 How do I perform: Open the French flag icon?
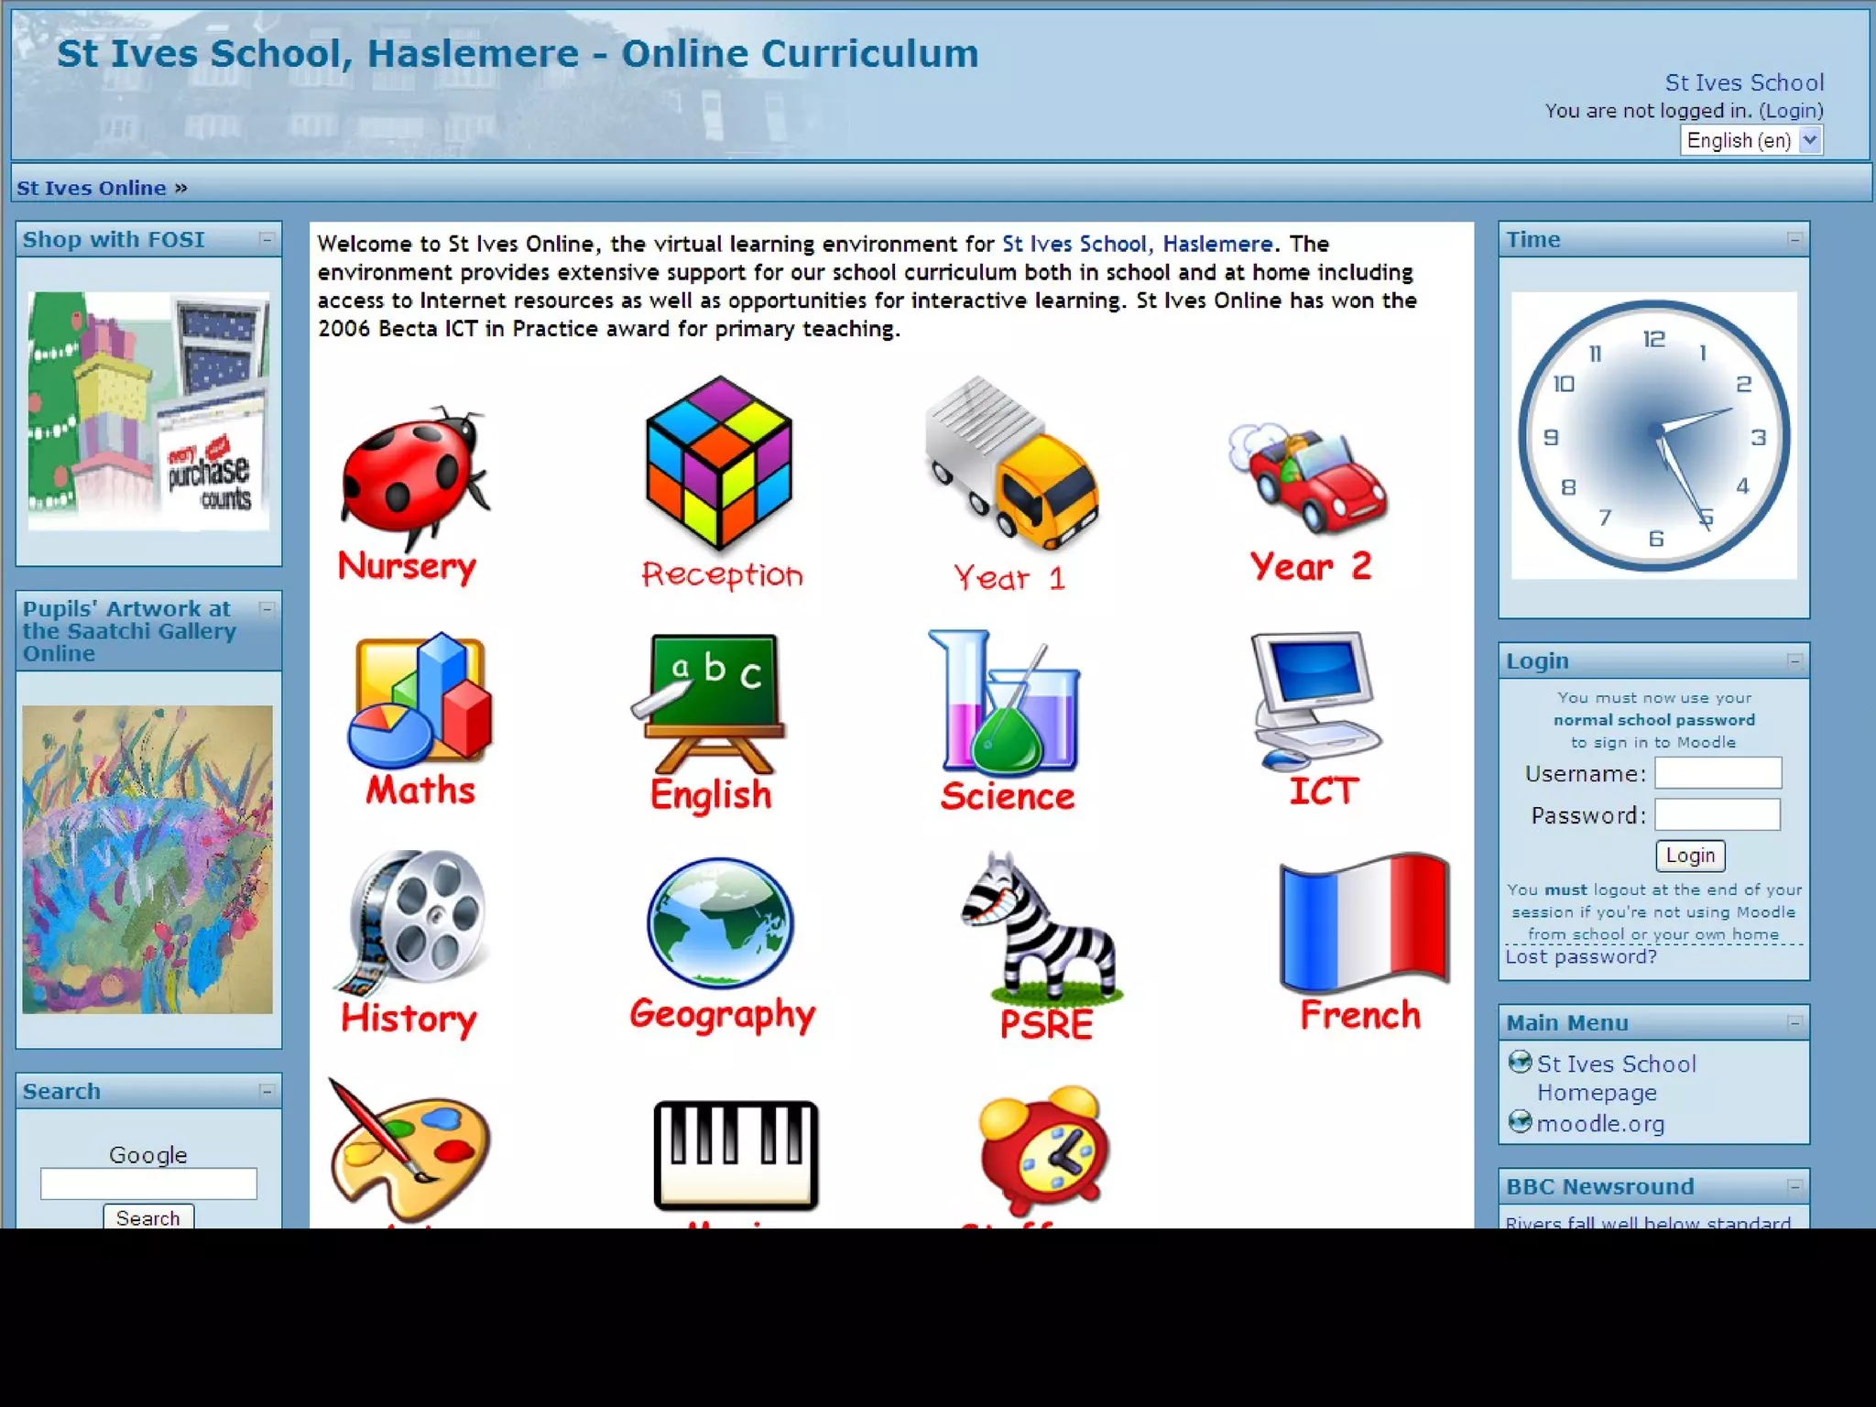(1363, 923)
